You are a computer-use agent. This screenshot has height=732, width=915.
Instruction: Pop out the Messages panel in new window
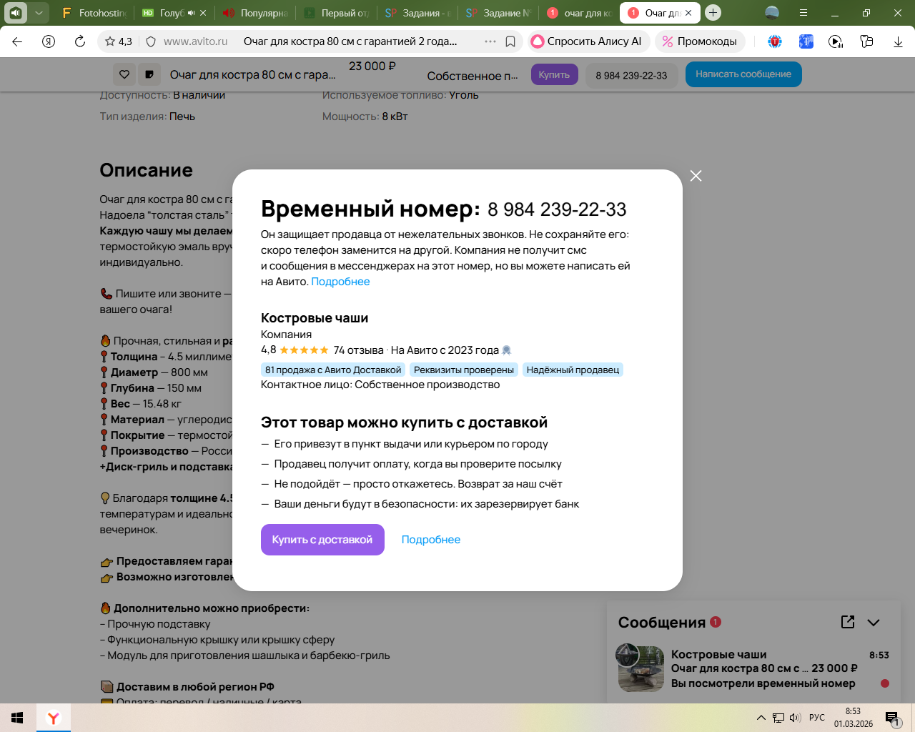pyautogui.click(x=848, y=622)
